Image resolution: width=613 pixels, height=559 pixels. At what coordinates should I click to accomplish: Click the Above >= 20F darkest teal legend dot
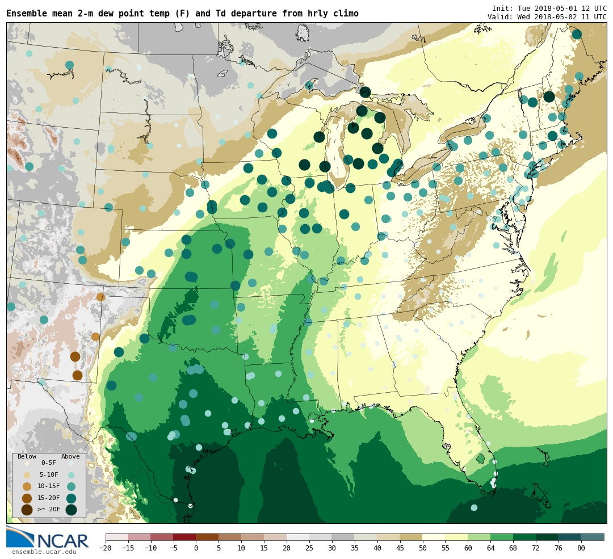coord(71,510)
